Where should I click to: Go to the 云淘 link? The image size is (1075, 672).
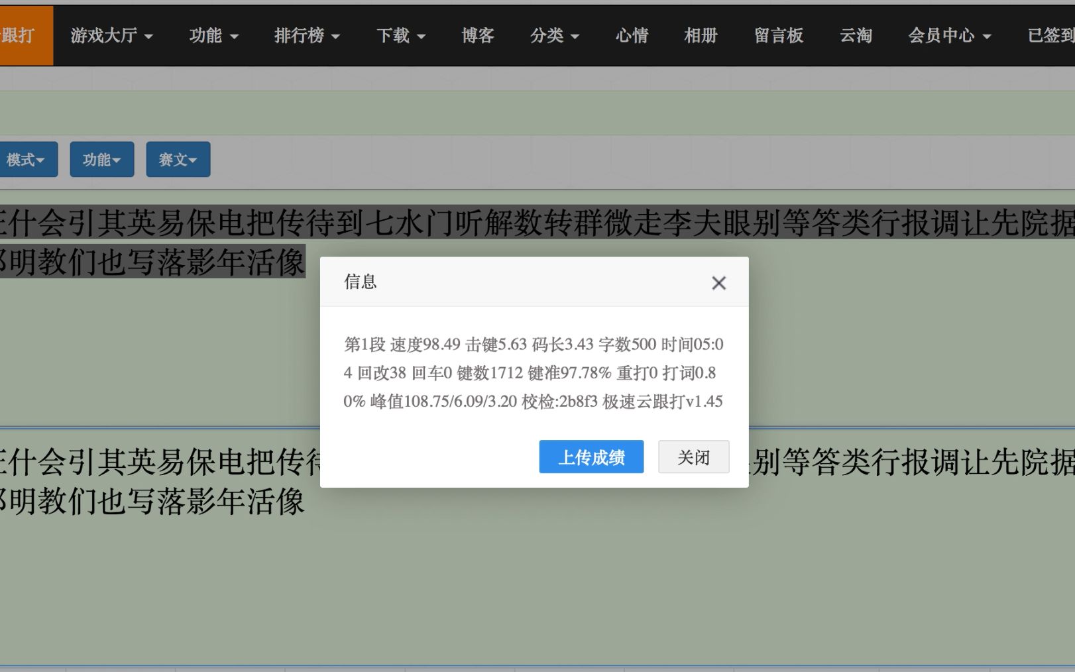coord(856,36)
